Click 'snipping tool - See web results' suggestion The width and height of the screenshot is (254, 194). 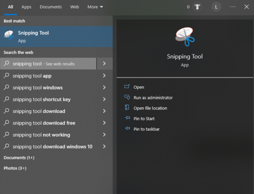click(48, 64)
